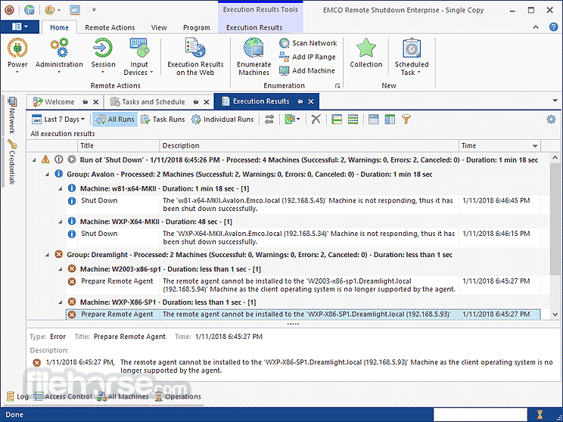Open the document tabs list arrow
The width and height of the screenshot is (563, 422).
(555, 101)
